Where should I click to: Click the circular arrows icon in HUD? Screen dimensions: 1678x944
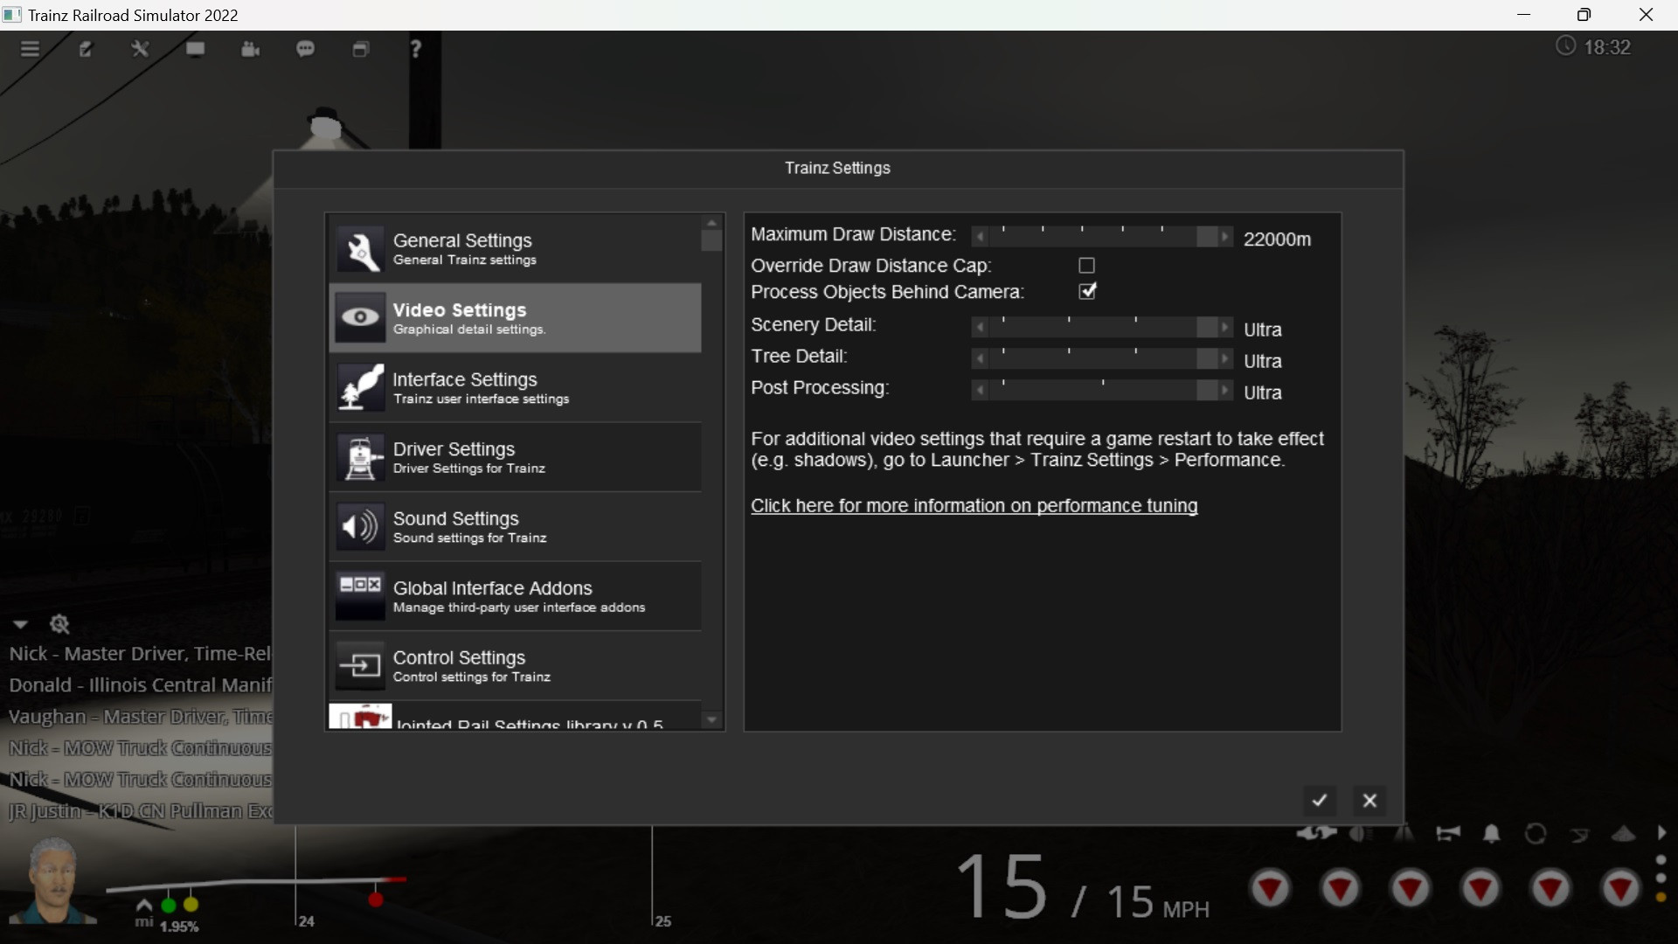[x=1536, y=834]
